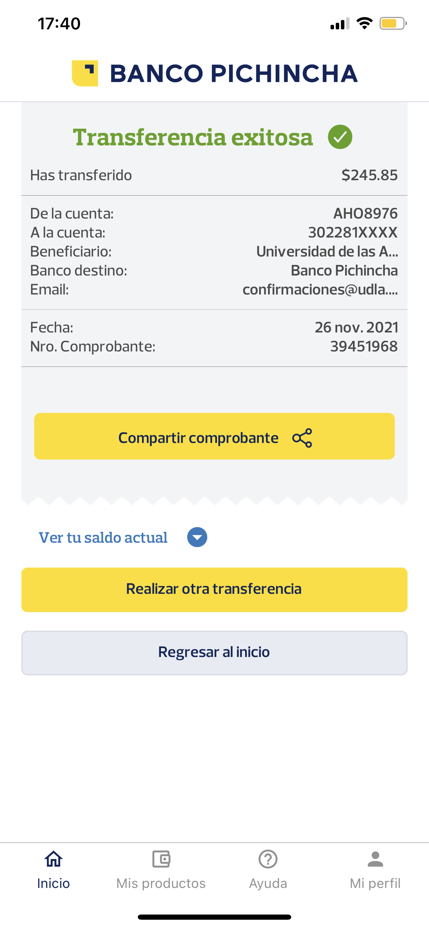
Task: Switch to the Ayuda tab label
Action: click(268, 883)
